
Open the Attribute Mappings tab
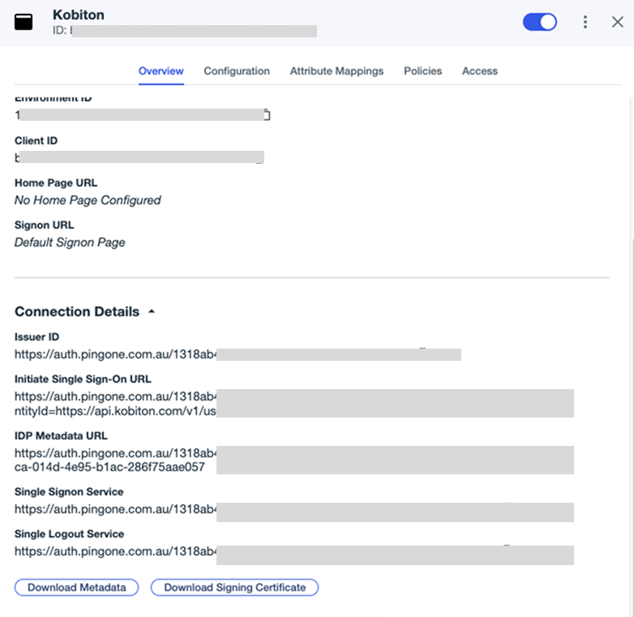point(336,71)
